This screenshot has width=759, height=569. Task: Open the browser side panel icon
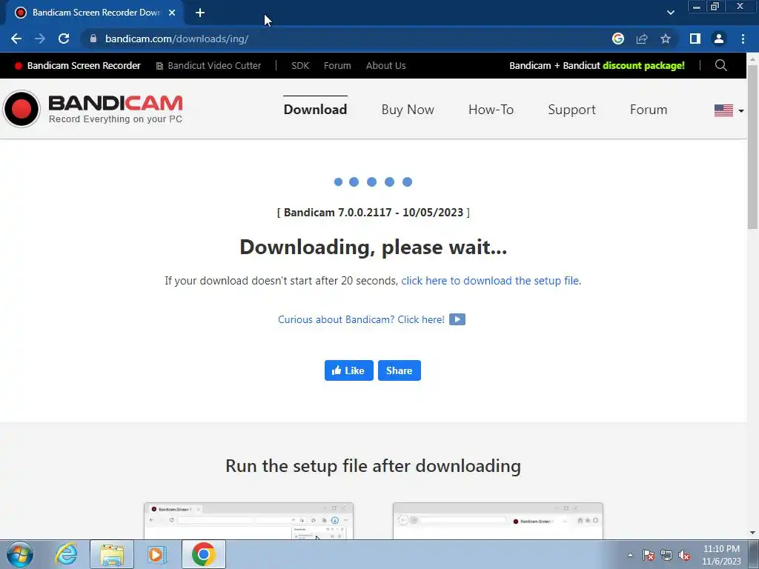(x=695, y=39)
